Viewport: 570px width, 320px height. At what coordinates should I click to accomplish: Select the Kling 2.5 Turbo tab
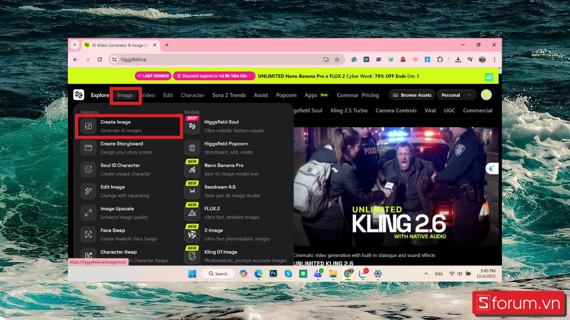349,110
